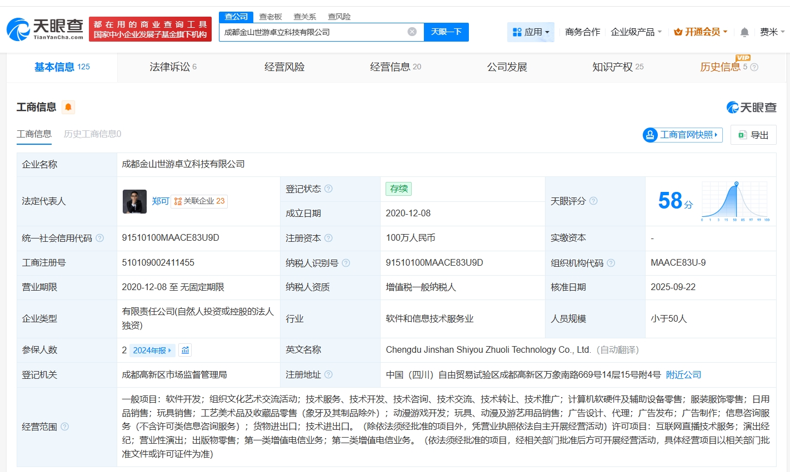Open the 关联企业 23 link
The height and width of the screenshot is (472, 790).
click(198, 201)
